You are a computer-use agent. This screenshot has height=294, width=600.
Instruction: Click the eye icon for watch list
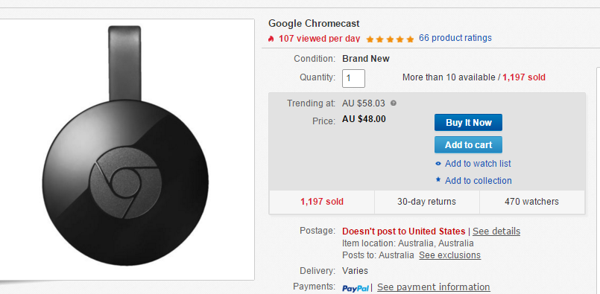[x=438, y=164]
